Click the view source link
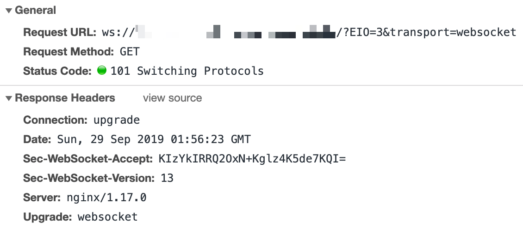Viewport: 523px width, 228px height. pos(172,98)
